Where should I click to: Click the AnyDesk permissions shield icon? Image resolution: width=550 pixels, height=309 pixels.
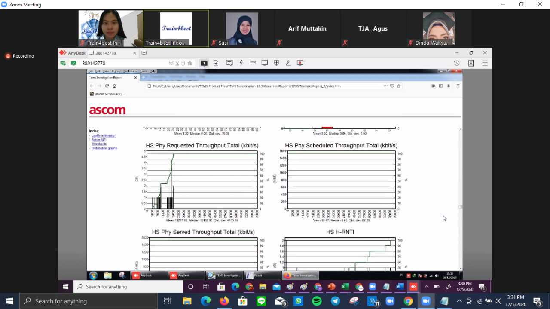pyautogui.click(x=276, y=63)
